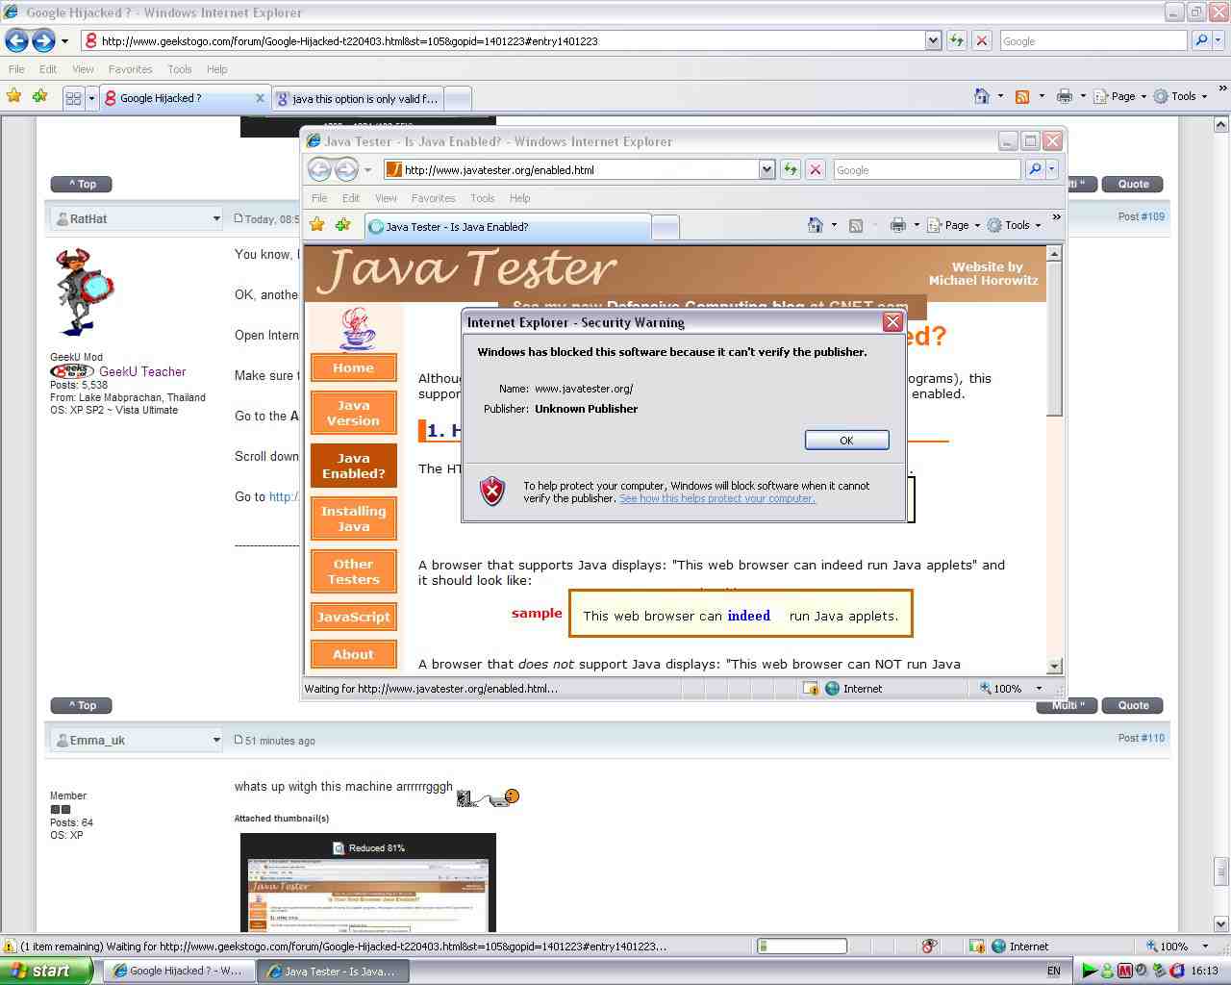The width and height of the screenshot is (1231, 985).
Task: Click Refresh icon in outer IE address bar
Action: 957,40
